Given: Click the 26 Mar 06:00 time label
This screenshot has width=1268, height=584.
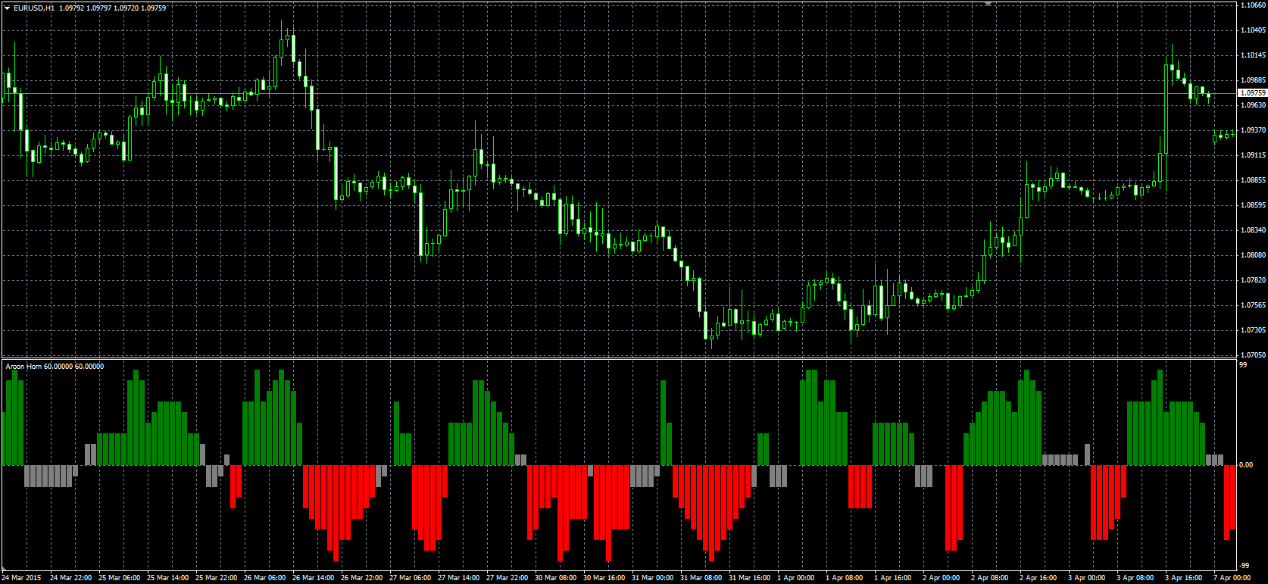Looking at the screenshot, I should [265, 578].
